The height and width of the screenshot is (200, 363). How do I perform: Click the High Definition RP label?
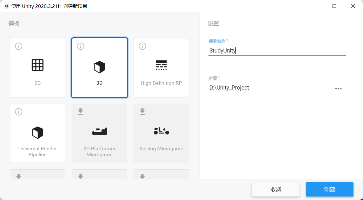(x=162, y=83)
